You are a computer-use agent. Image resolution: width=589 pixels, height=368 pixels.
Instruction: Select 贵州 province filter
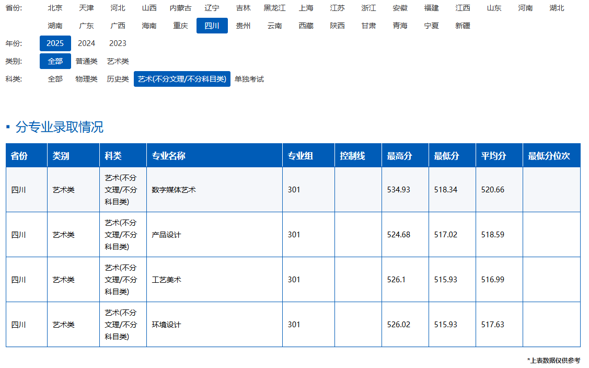(x=244, y=26)
